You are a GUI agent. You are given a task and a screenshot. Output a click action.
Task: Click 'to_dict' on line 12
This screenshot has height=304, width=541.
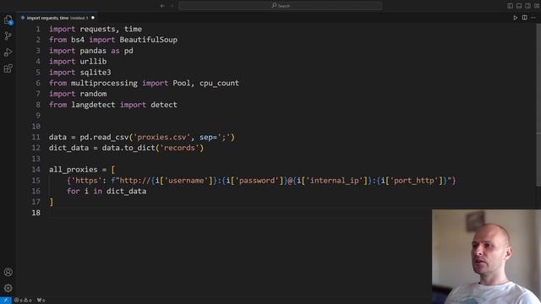tap(139, 148)
